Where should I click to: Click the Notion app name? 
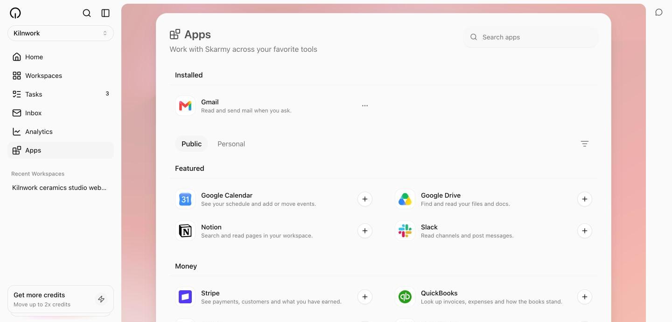[x=211, y=227]
